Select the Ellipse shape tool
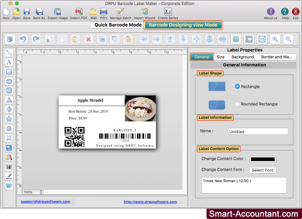This screenshot has height=219, width=302. [x=9, y=81]
